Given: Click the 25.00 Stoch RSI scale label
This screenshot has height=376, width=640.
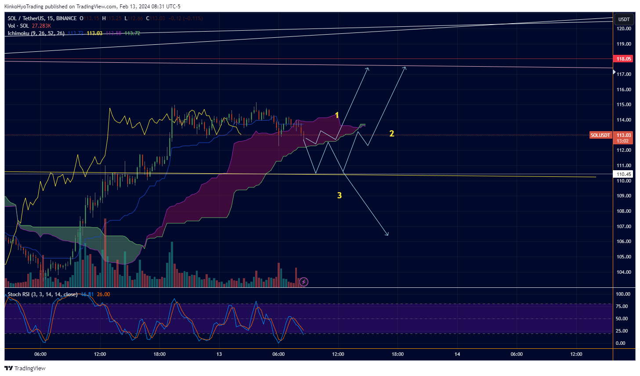Looking at the screenshot, I should (x=622, y=331).
